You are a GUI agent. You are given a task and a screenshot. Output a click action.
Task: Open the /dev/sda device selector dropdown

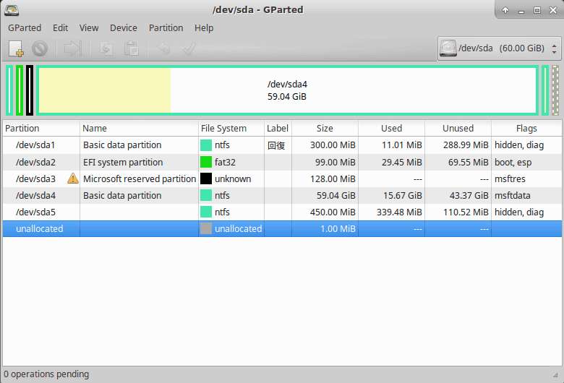pyautogui.click(x=499, y=48)
